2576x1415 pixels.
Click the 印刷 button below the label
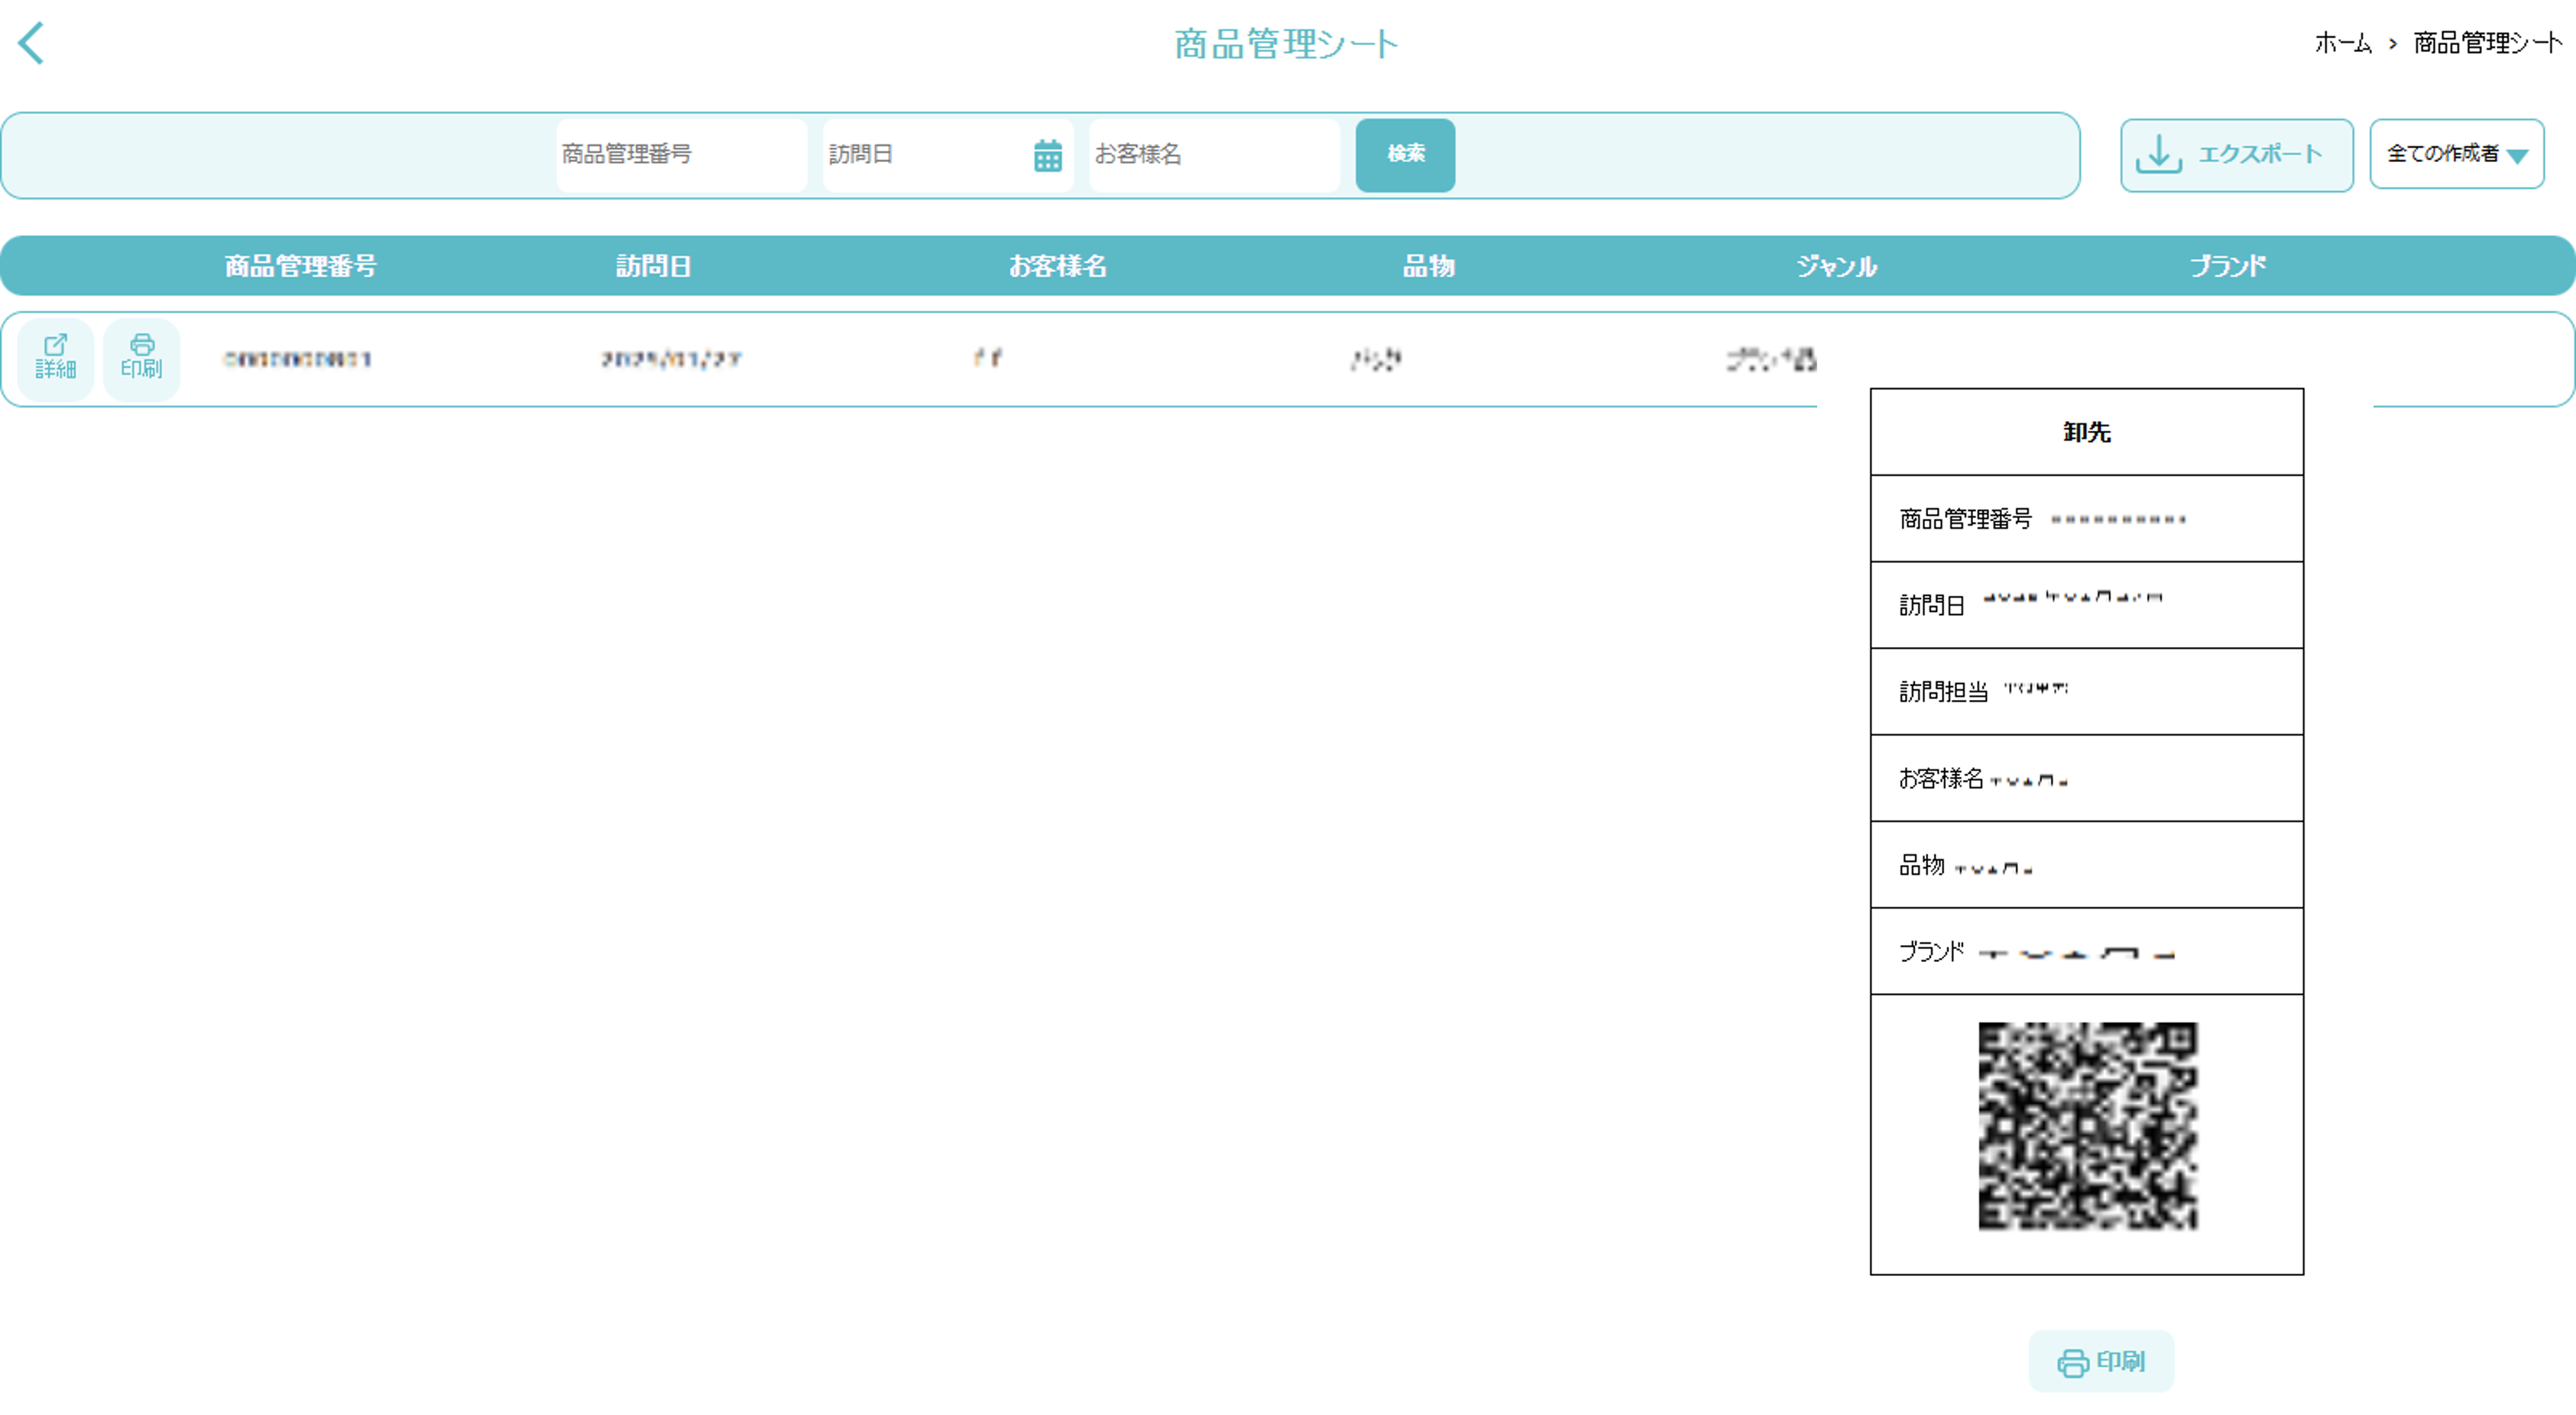2100,1361
